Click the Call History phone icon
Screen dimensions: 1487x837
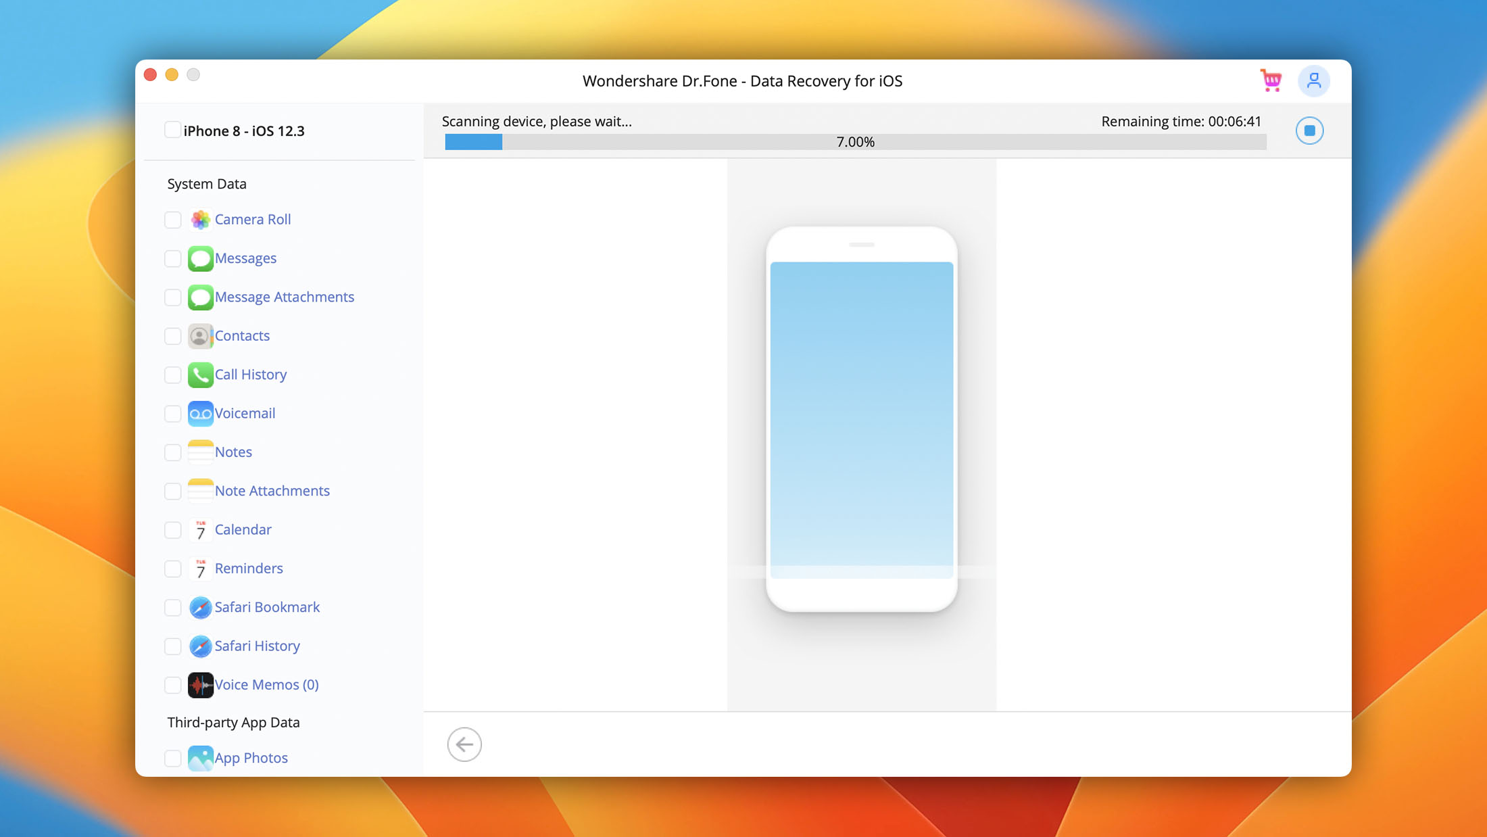pyautogui.click(x=200, y=375)
